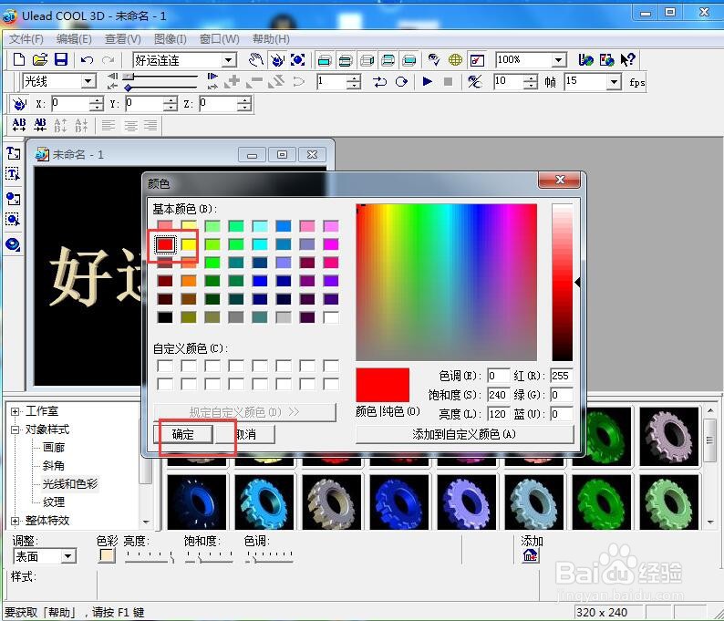Open the 色彩 color box in attributes
This screenshot has width=724, height=621.
pos(107,555)
